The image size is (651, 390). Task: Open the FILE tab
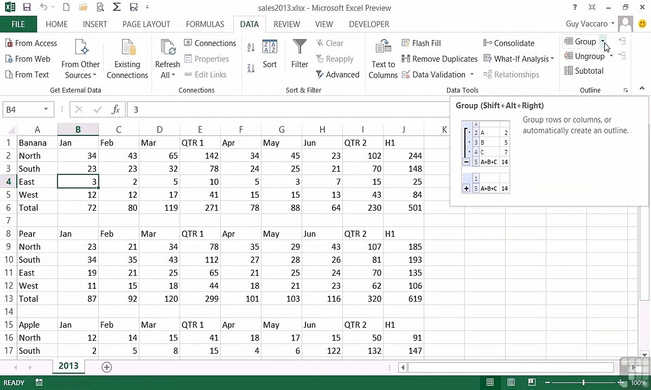pos(18,24)
